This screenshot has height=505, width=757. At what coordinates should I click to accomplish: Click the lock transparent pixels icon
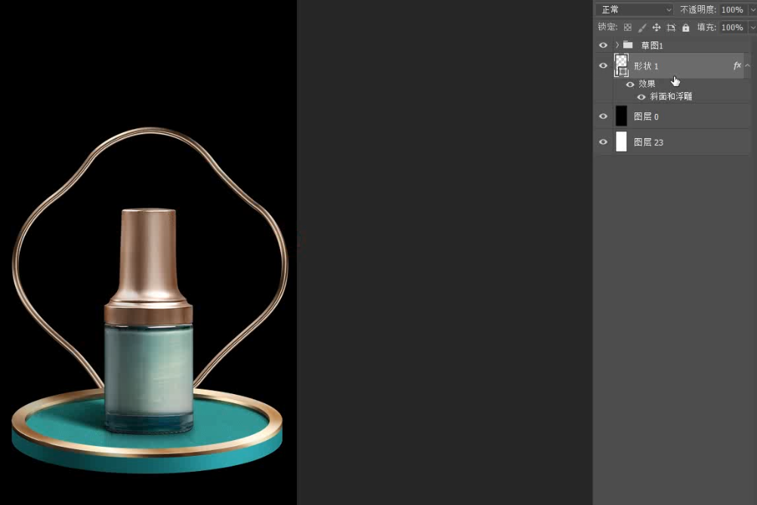click(x=628, y=27)
